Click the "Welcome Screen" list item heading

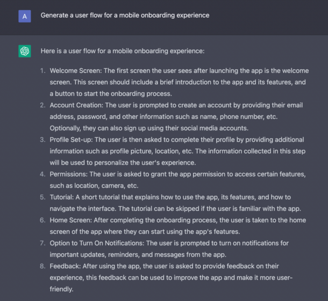[75, 71]
